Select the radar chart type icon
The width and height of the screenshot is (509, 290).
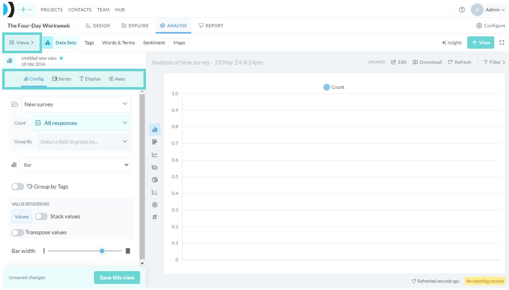point(155,205)
